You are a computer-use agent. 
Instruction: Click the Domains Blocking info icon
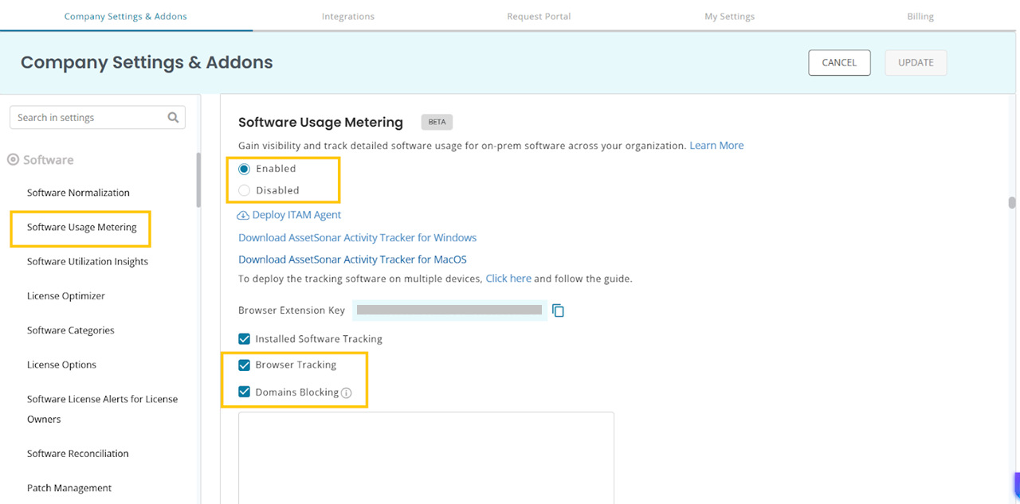346,393
